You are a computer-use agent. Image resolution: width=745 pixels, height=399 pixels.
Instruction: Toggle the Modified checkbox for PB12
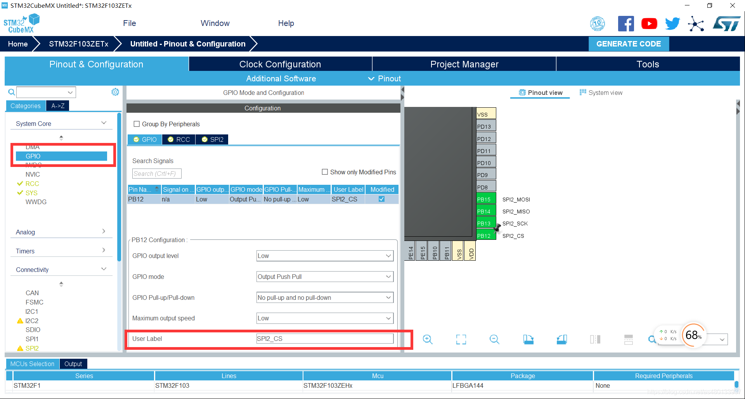[x=381, y=199]
